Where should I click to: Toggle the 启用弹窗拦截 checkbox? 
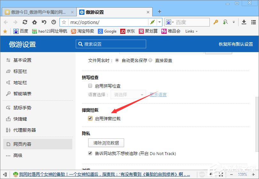click(x=90, y=118)
